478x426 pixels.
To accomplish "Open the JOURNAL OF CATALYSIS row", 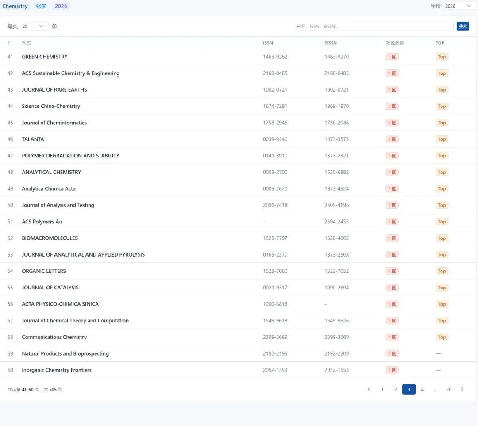I will point(50,288).
